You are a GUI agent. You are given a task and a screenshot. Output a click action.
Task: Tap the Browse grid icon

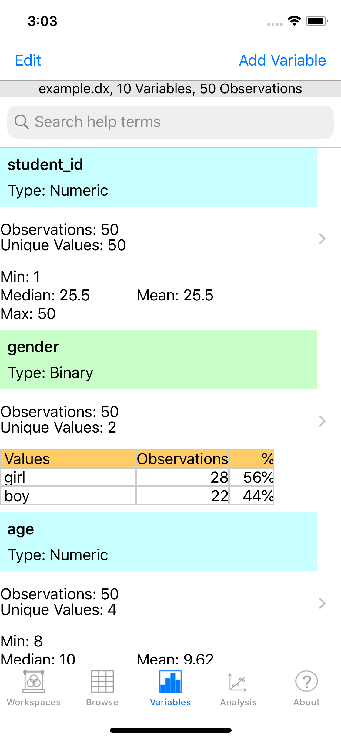tap(102, 681)
